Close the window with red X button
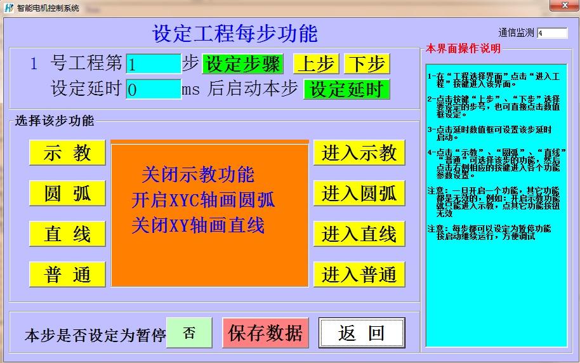This screenshot has width=580, height=363. click(562, 6)
